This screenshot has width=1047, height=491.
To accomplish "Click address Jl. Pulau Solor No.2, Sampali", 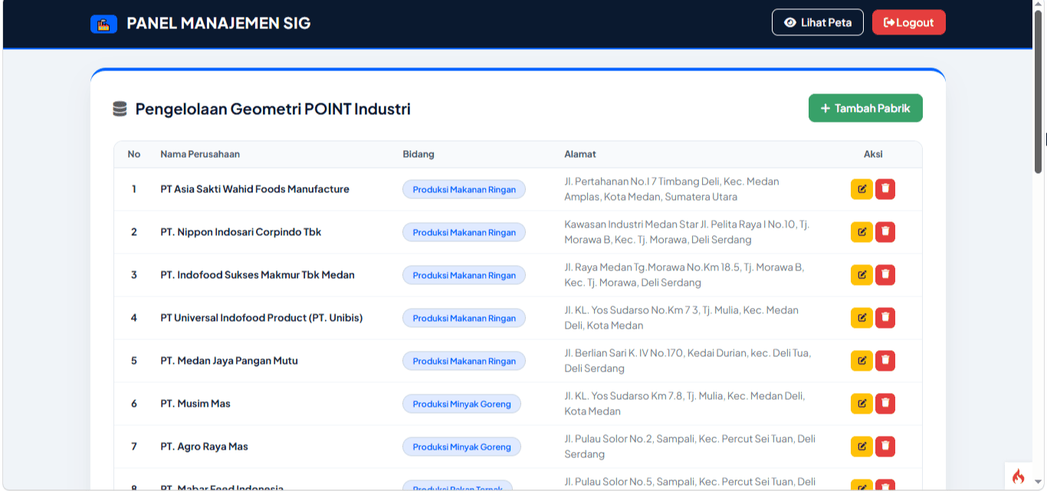I will click(x=690, y=447).
